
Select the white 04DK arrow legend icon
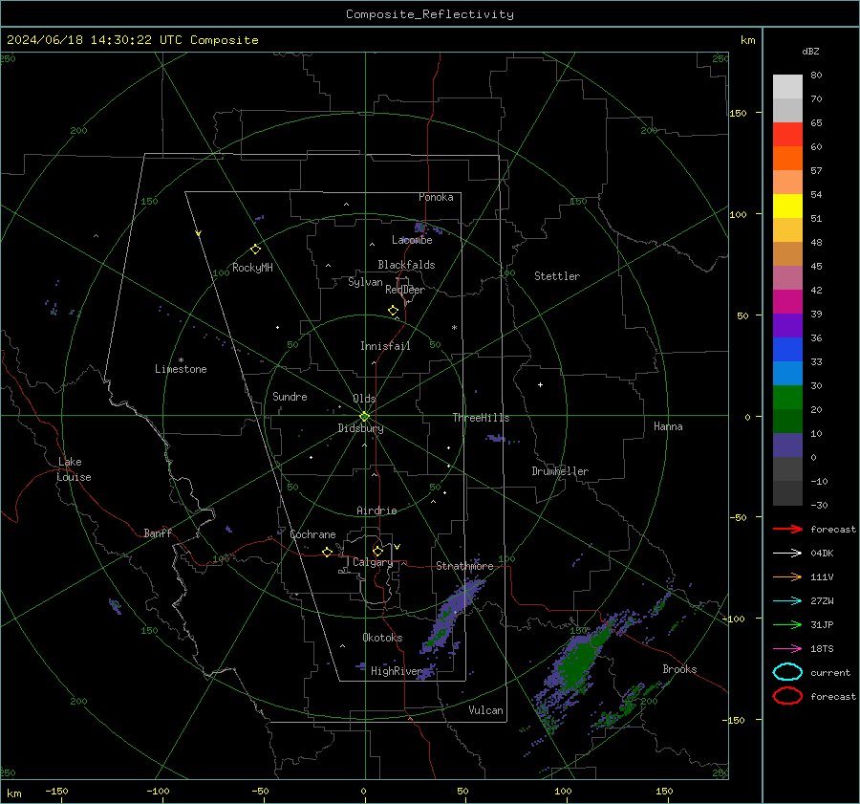[787, 553]
